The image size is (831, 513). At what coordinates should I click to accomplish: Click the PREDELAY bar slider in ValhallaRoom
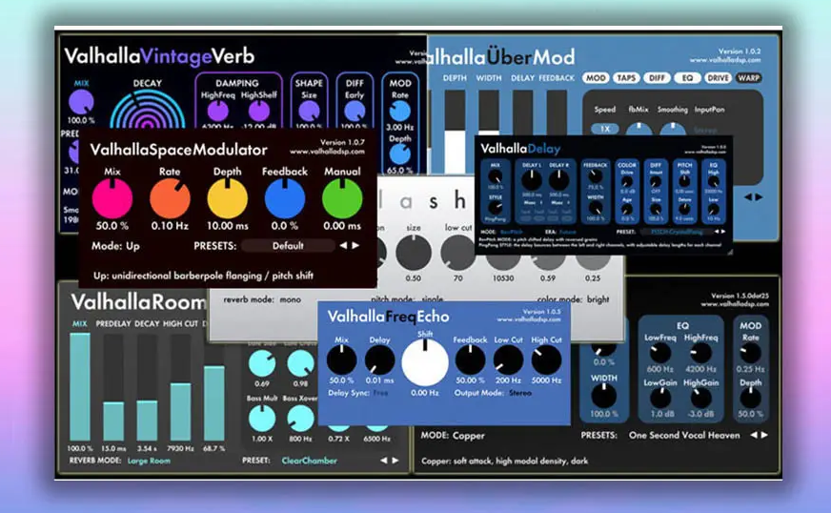[113, 387]
